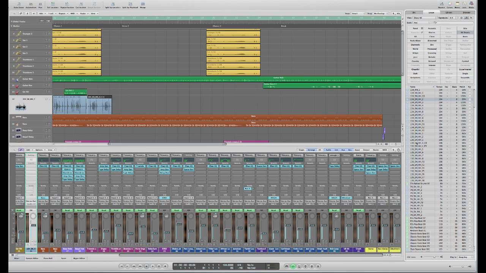Screen dimensions: 486x273
Task: Click the Electronic loop category button
Action: (x=415, y=45)
